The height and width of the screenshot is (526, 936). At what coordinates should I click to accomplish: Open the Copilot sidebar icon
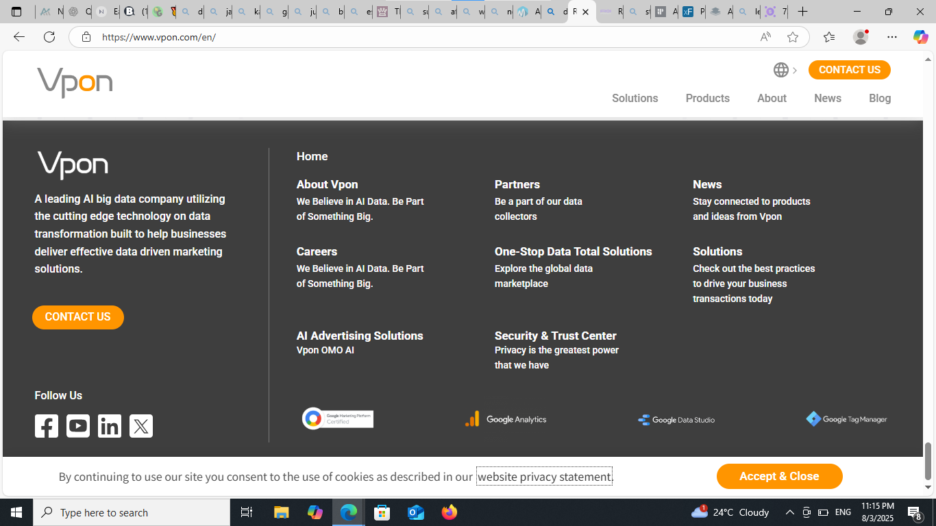920,37
